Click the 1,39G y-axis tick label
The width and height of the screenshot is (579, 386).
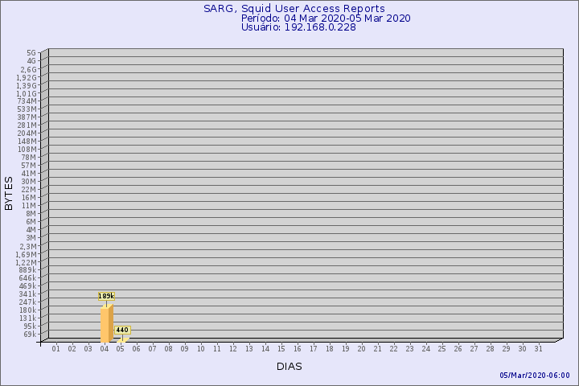(x=27, y=86)
